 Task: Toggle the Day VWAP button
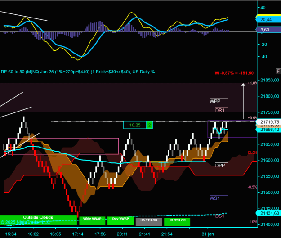point(120,220)
